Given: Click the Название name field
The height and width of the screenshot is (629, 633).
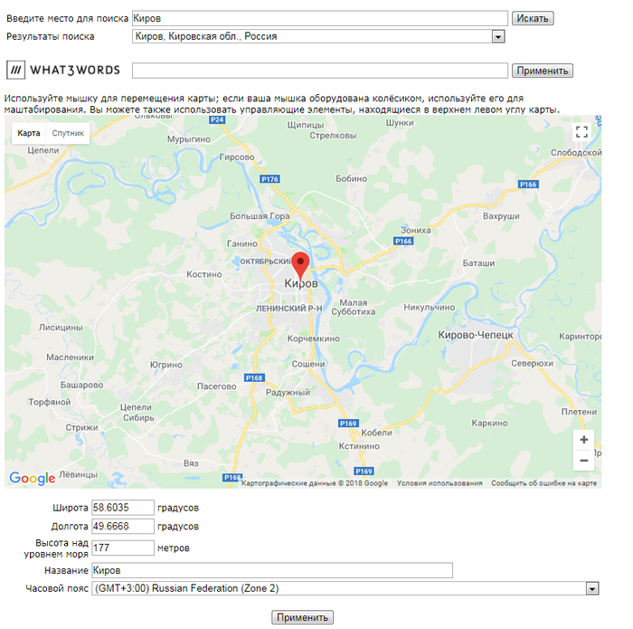Looking at the screenshot, I should (271, 570).
